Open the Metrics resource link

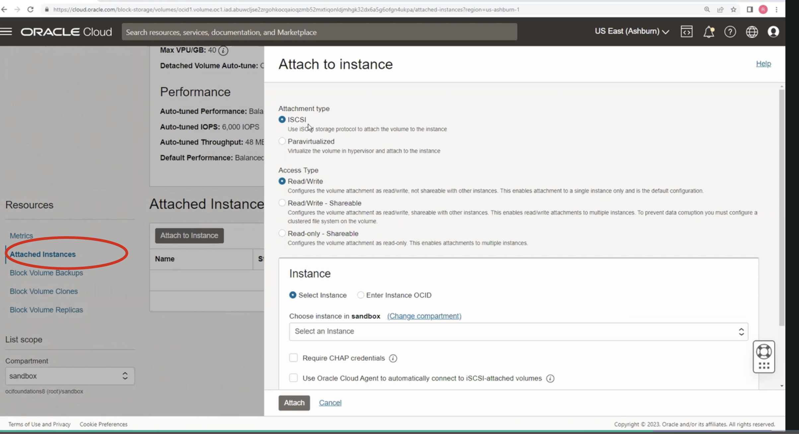click(21, 236)
